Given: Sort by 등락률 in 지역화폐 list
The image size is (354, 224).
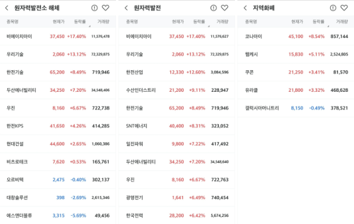Looking at the screenshot, I should pyautogui.click(x=318, y=21).
